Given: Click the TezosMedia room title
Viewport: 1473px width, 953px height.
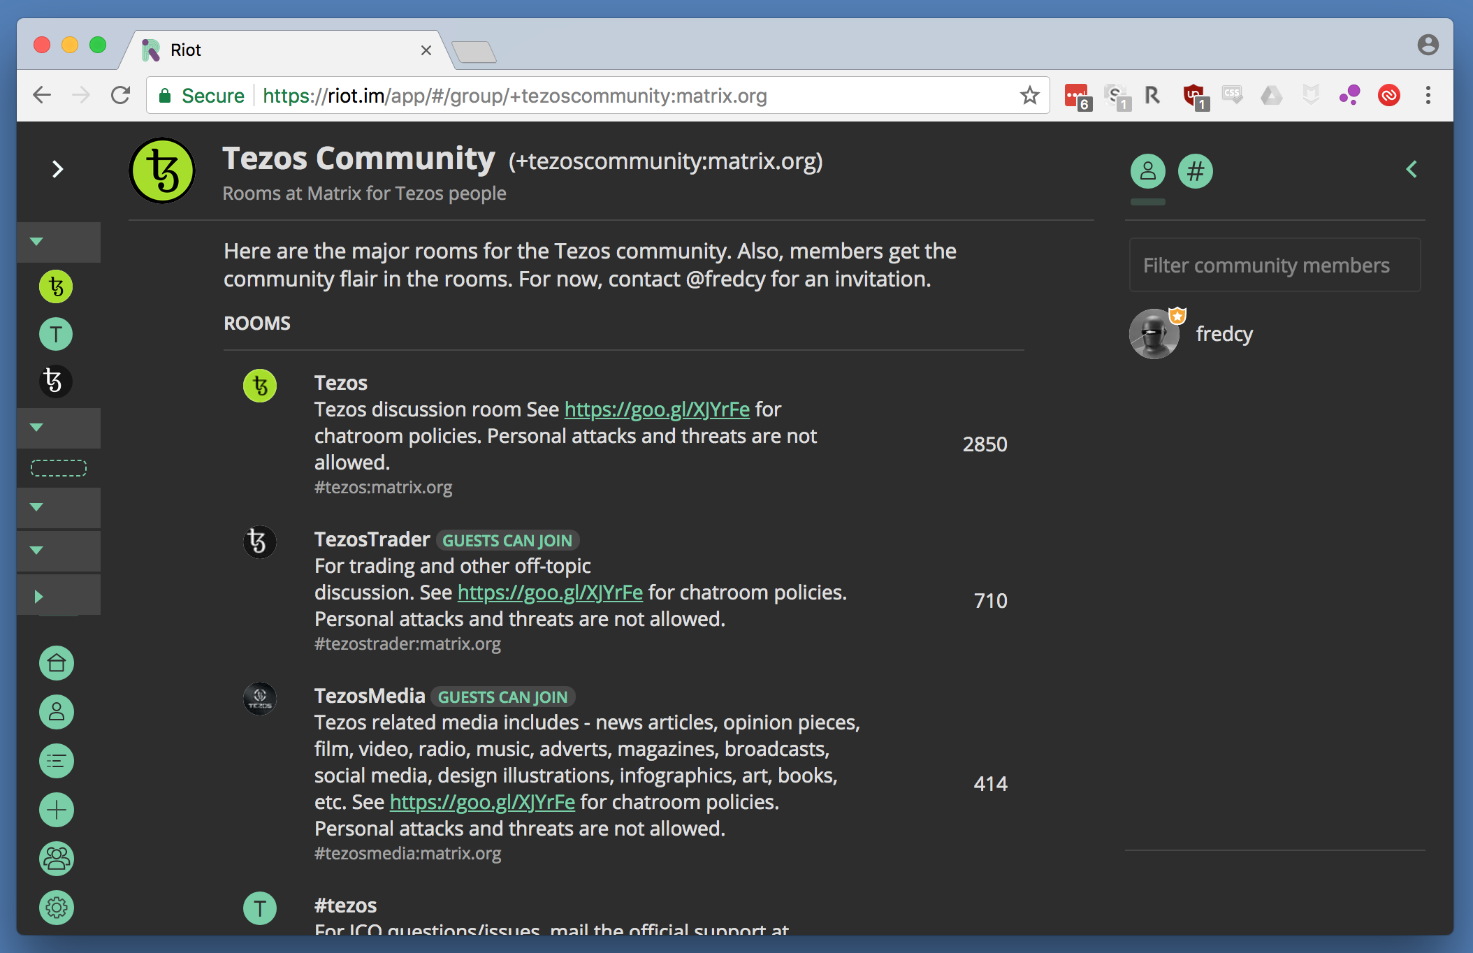Looking at the screenshot, I should [370, 696].
